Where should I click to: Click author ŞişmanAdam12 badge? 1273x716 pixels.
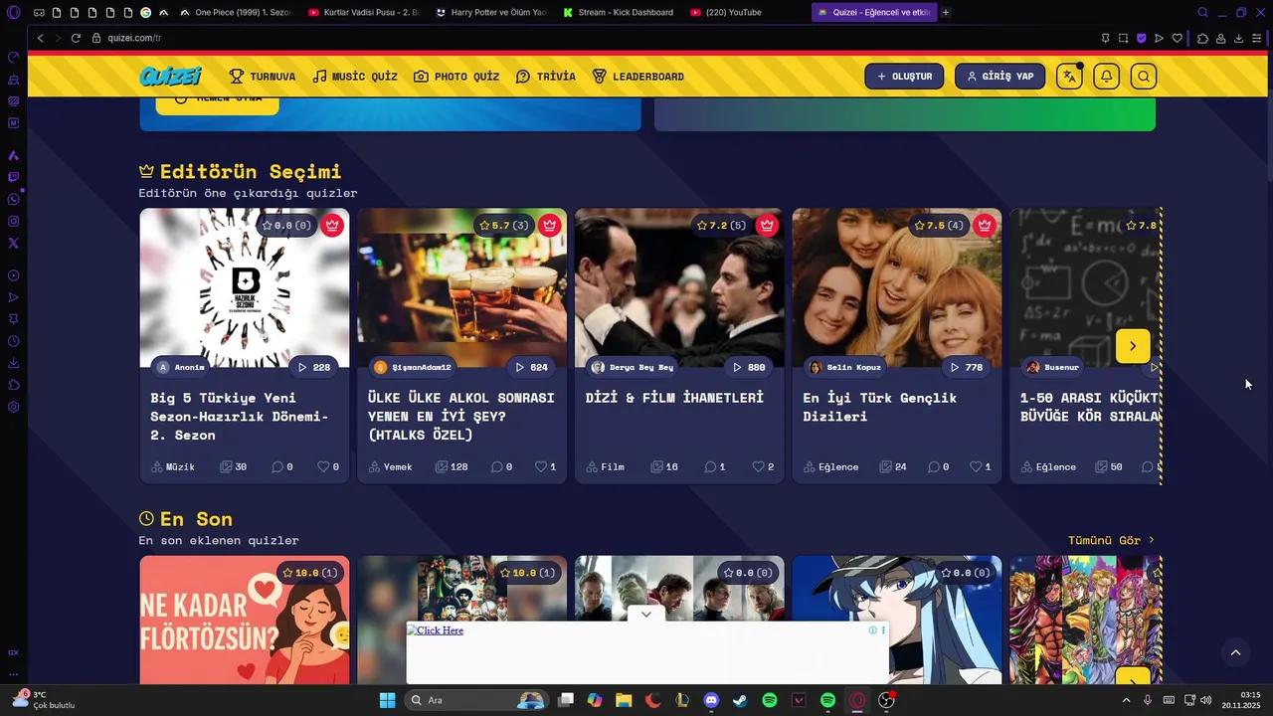tap(413, 367)
